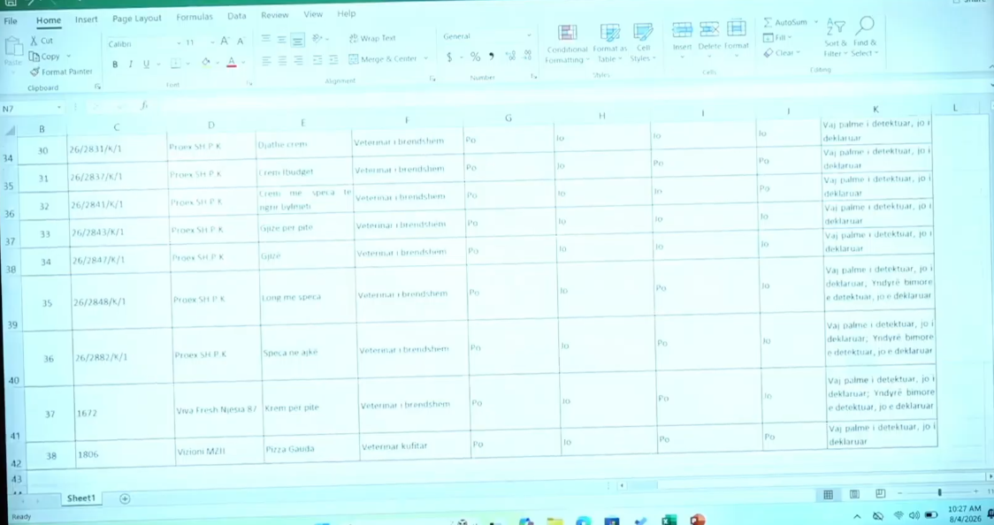Open the text orientation icon
Image resolution: width=994 pixels, height=525 pixels.
[317, 39]
